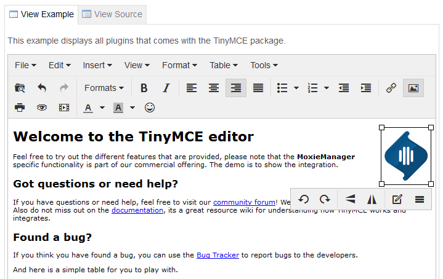Click the top-right image resize handle
This screenshot has width=443, height=279.
431,128
